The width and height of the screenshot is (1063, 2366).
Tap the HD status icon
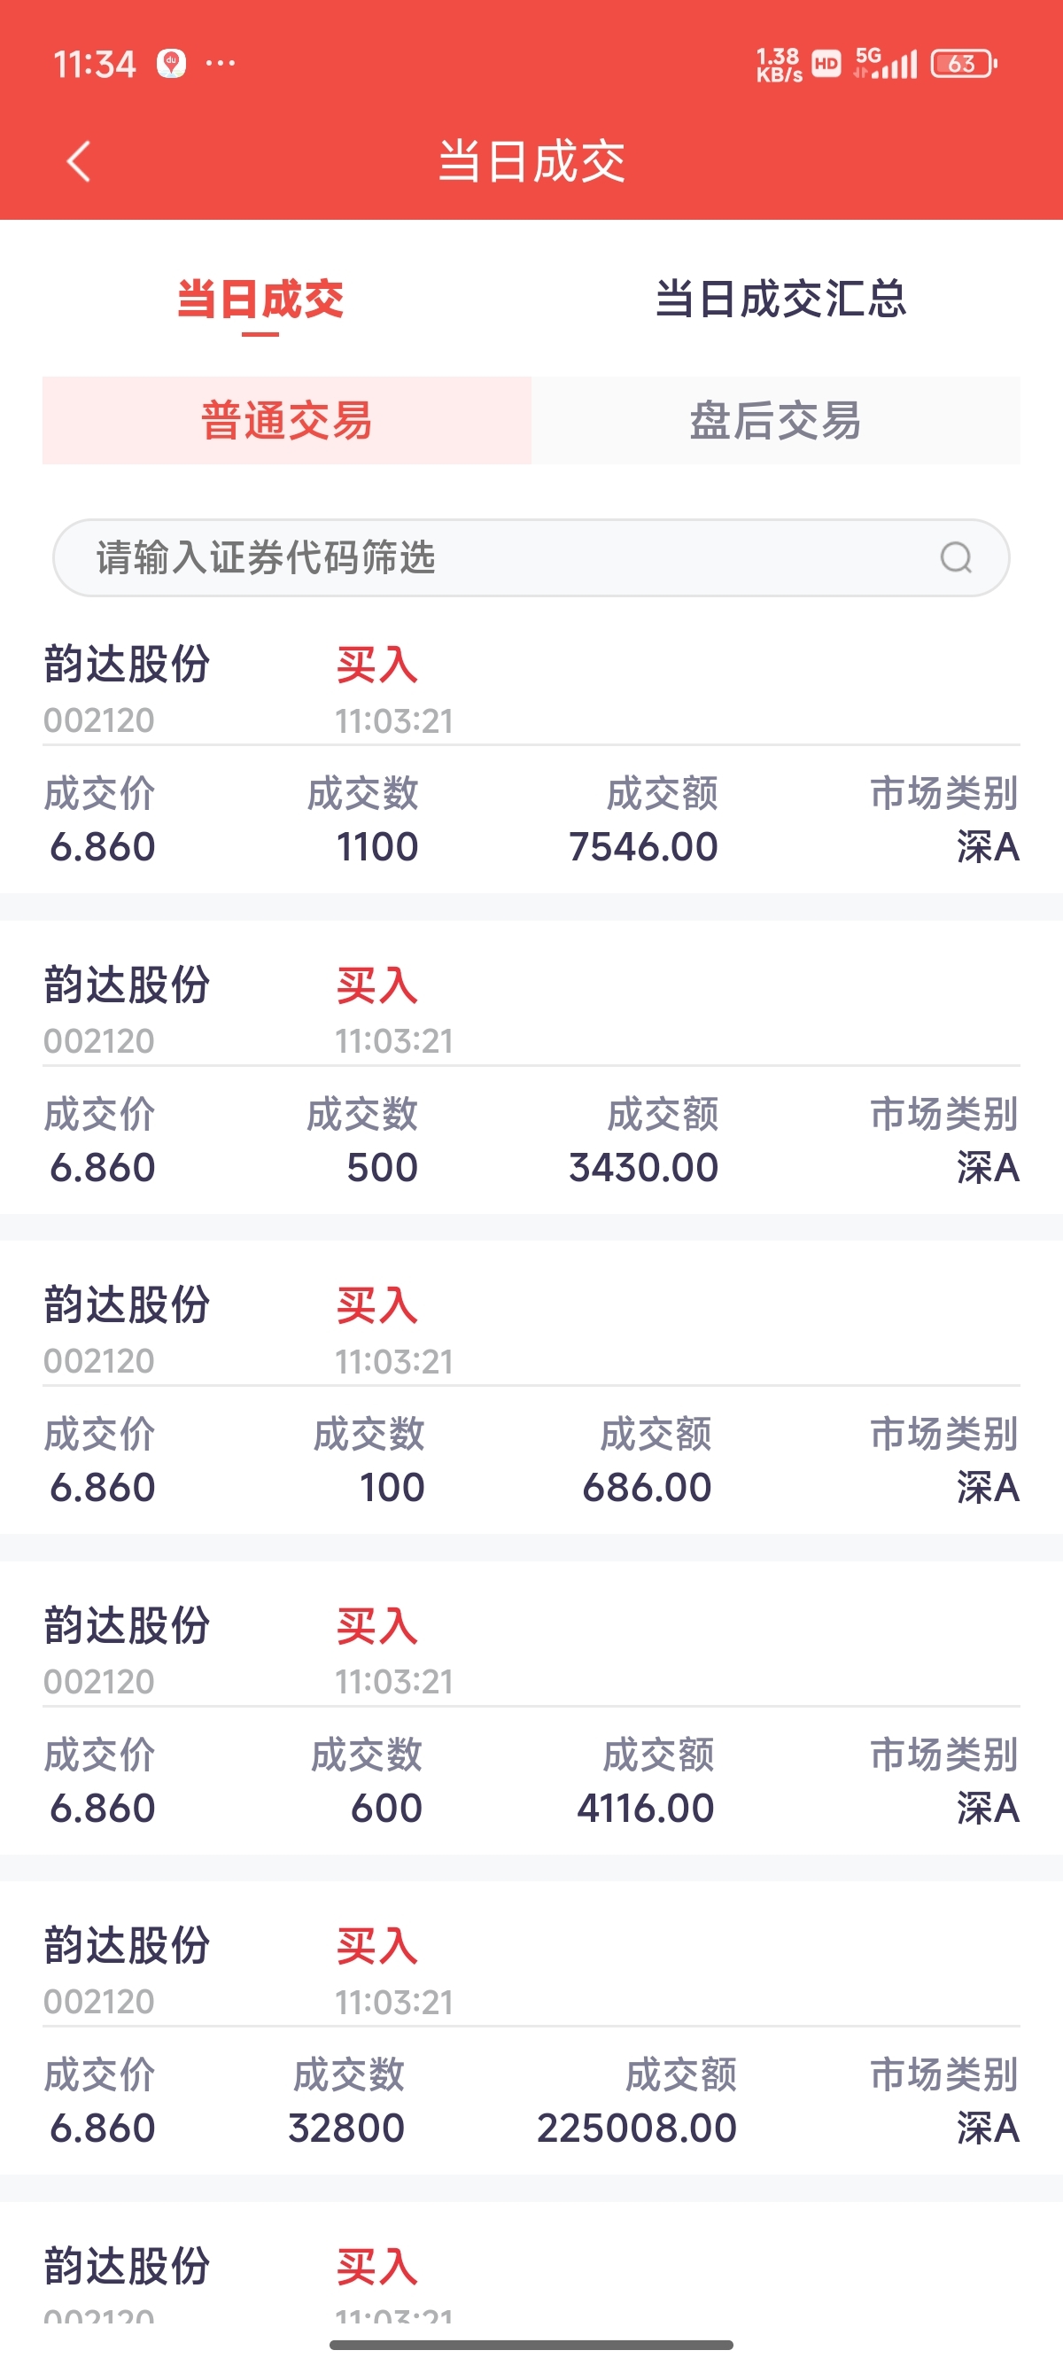coord(826,64)
